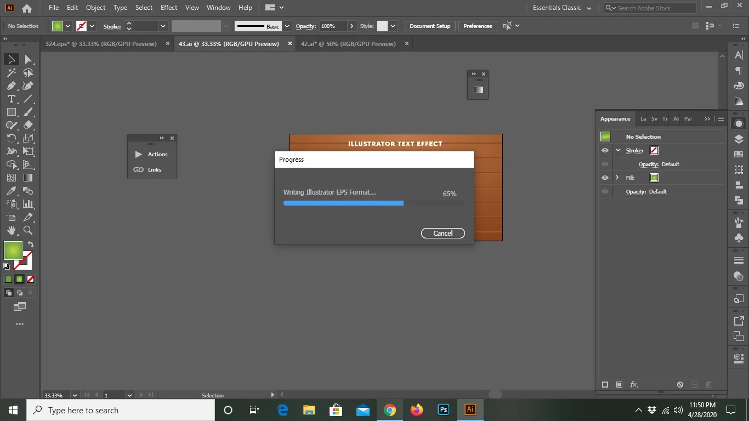Open the Essentials Classic workspace dropdown
Viewport: 749px width, 421px height.
pyautogui.click(x=563, y=8)
